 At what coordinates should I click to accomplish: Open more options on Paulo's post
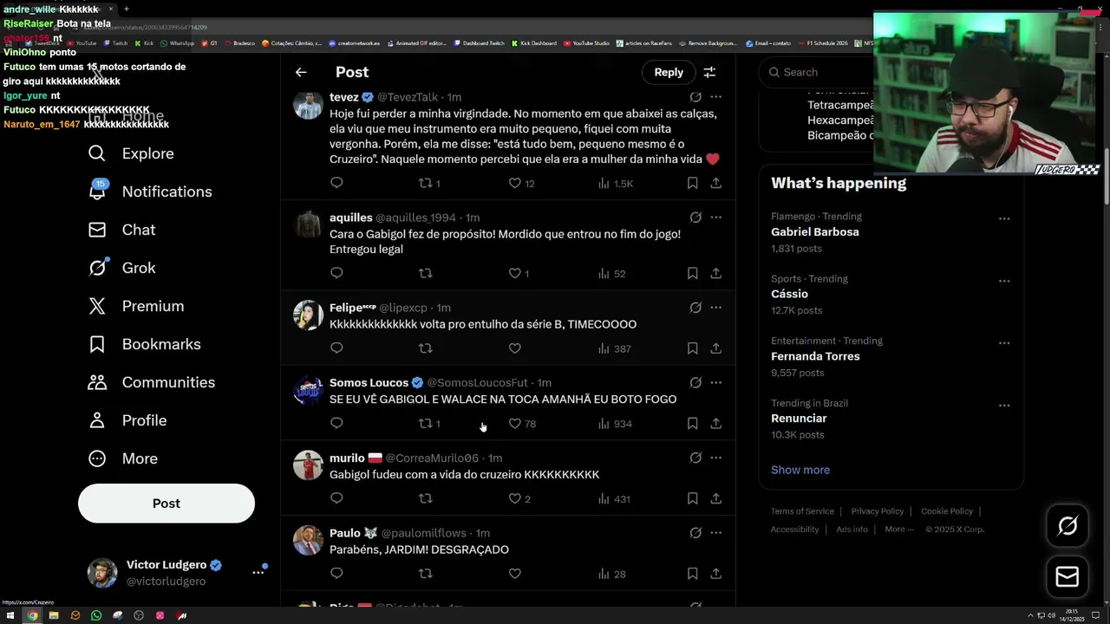pos(715,533)
